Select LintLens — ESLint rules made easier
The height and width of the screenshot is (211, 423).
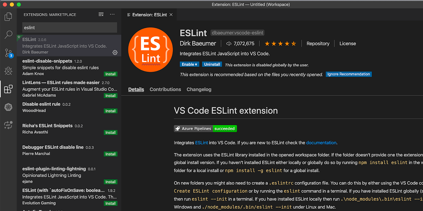point(69,89)
